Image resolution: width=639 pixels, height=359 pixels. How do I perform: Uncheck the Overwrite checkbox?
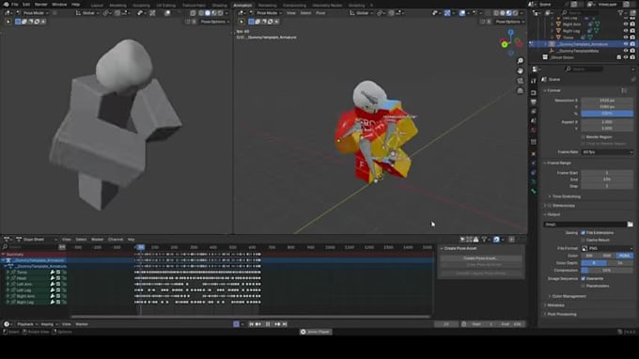[x=584, y=279]
